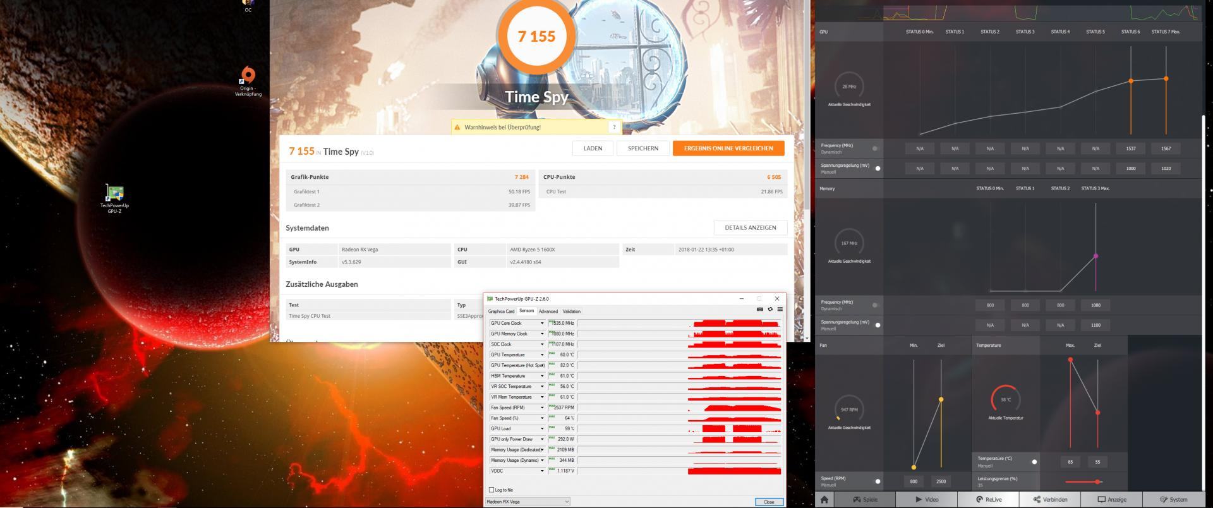Open the Video tab in Radeon Settings
1213x508 pixels.
tap(926, 499)
